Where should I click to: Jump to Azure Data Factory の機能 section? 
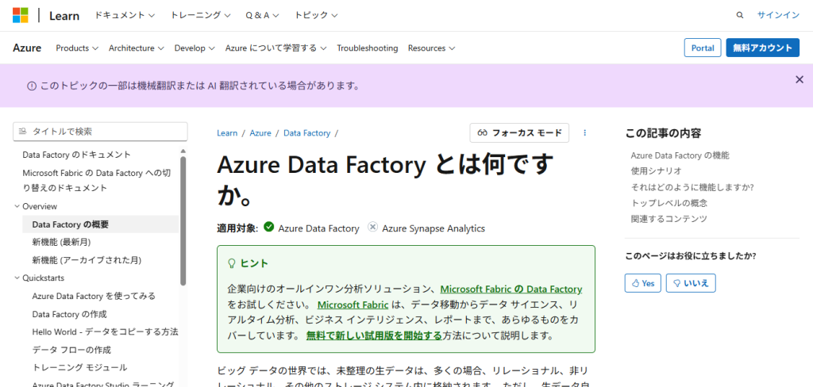pos(680,155)
